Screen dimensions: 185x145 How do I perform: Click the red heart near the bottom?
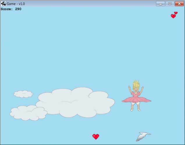96,137
